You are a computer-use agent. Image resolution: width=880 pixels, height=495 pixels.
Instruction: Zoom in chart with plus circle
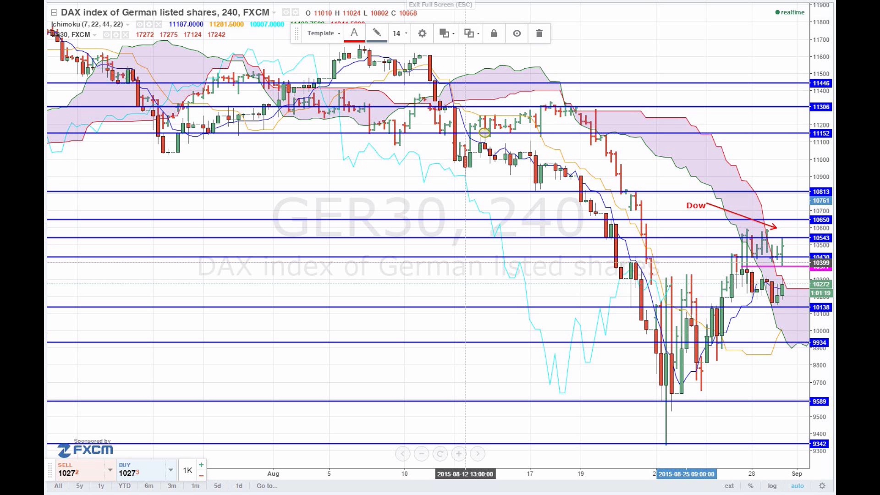458,454
